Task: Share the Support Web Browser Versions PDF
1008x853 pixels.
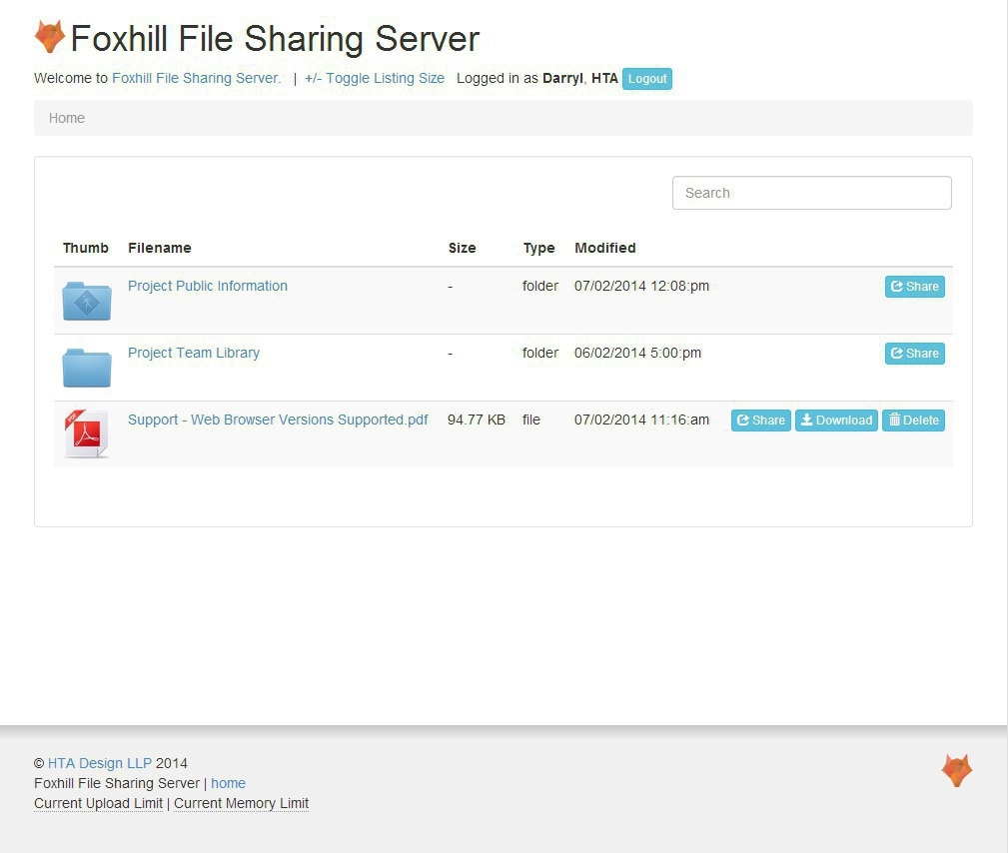Action: (x=760, y=420)
